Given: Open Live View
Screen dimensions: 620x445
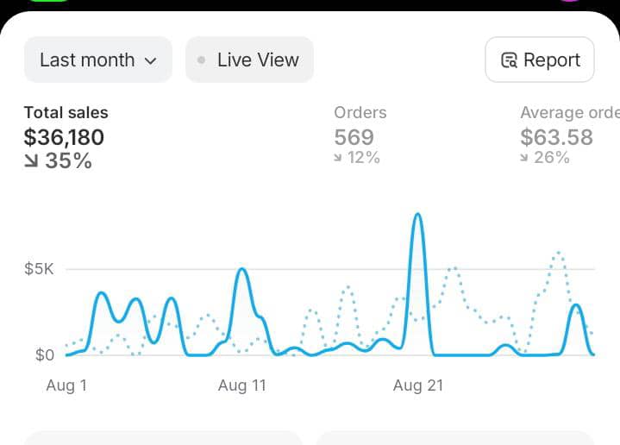Looking at the screenshot, I should [249, 60].
